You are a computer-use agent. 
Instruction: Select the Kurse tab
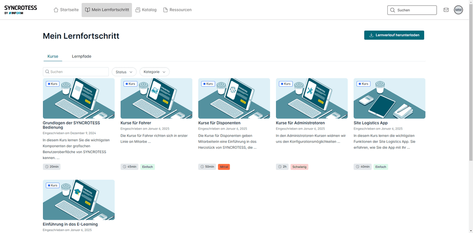coord(53,56)
